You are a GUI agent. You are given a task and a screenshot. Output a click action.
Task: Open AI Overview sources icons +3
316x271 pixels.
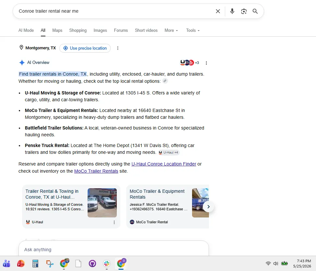click(189, 63)
